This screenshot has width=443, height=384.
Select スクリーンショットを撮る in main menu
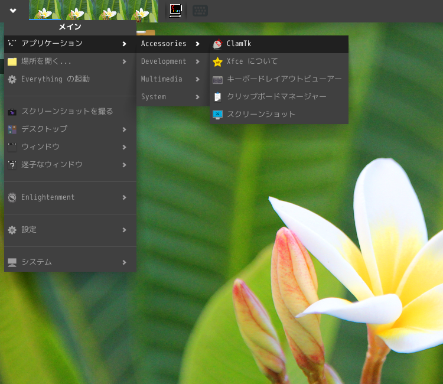pos(70,112)
